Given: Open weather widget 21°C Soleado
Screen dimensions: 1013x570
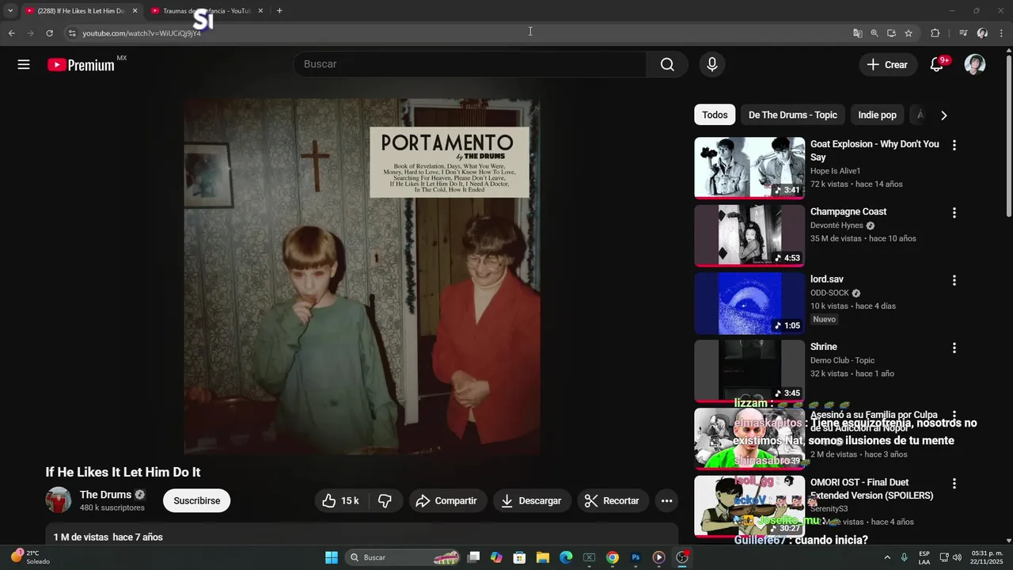Looking at the screenshot, I should (x=30, y=557).
